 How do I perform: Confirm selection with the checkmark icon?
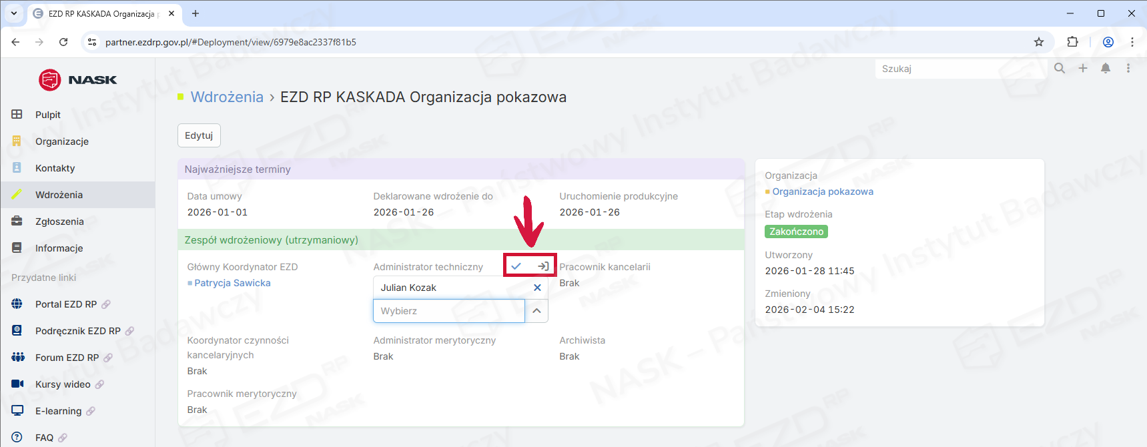516,266
